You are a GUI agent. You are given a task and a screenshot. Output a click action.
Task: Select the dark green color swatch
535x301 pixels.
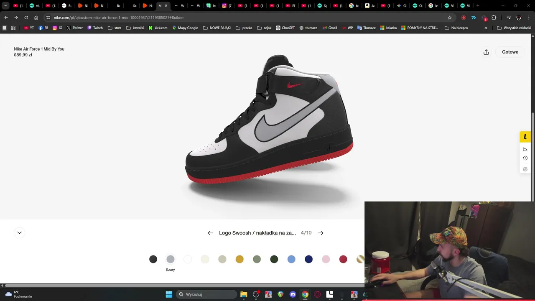coord(274,259)
